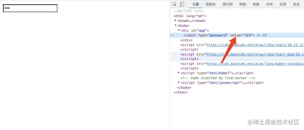This screenshot has width=304, height=130.
Task: Switch to the 元素 tab
Action: click(x=196, y=4)
